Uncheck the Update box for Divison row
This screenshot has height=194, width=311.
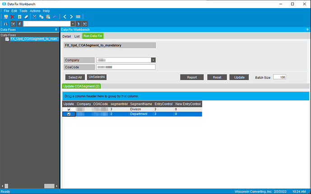(69, 109)
